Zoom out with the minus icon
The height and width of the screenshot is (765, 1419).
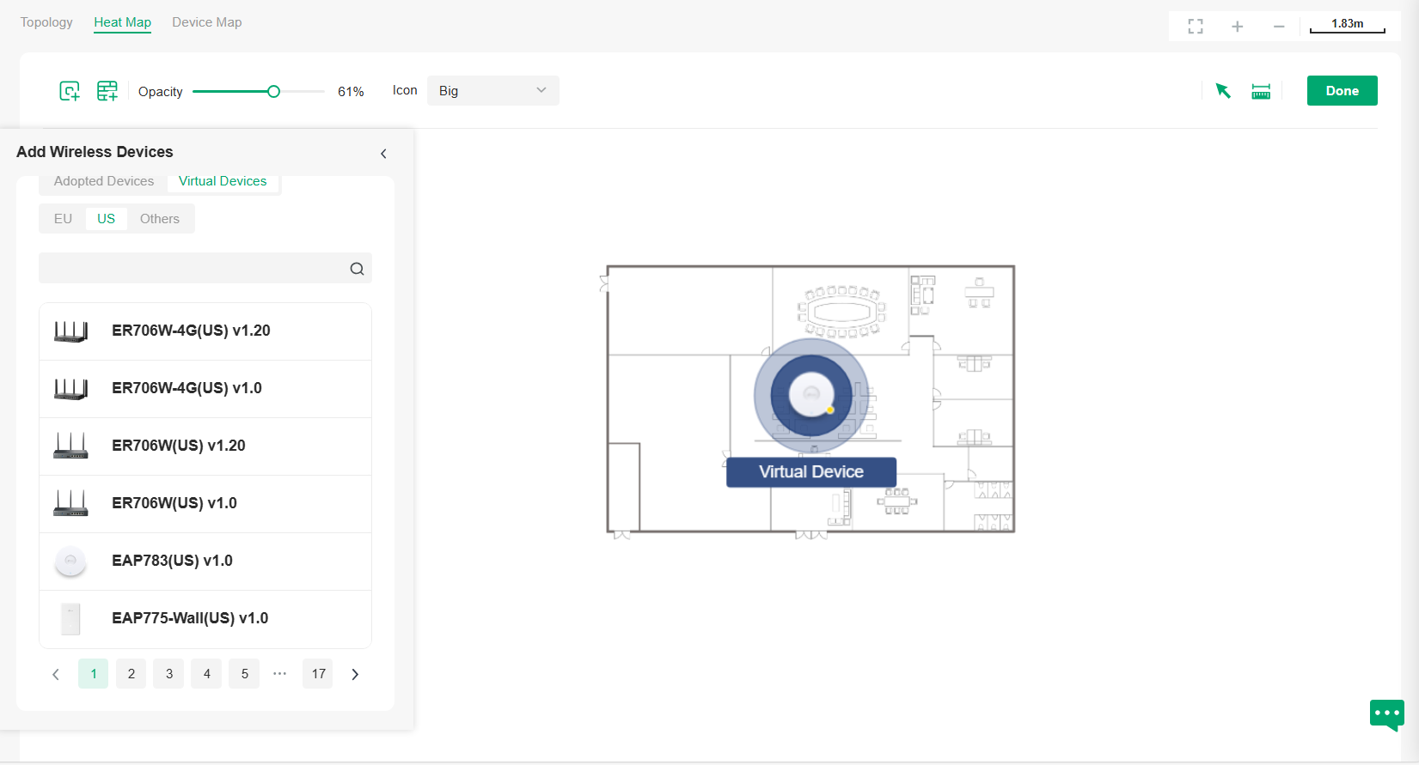(x=1279, y=27)
